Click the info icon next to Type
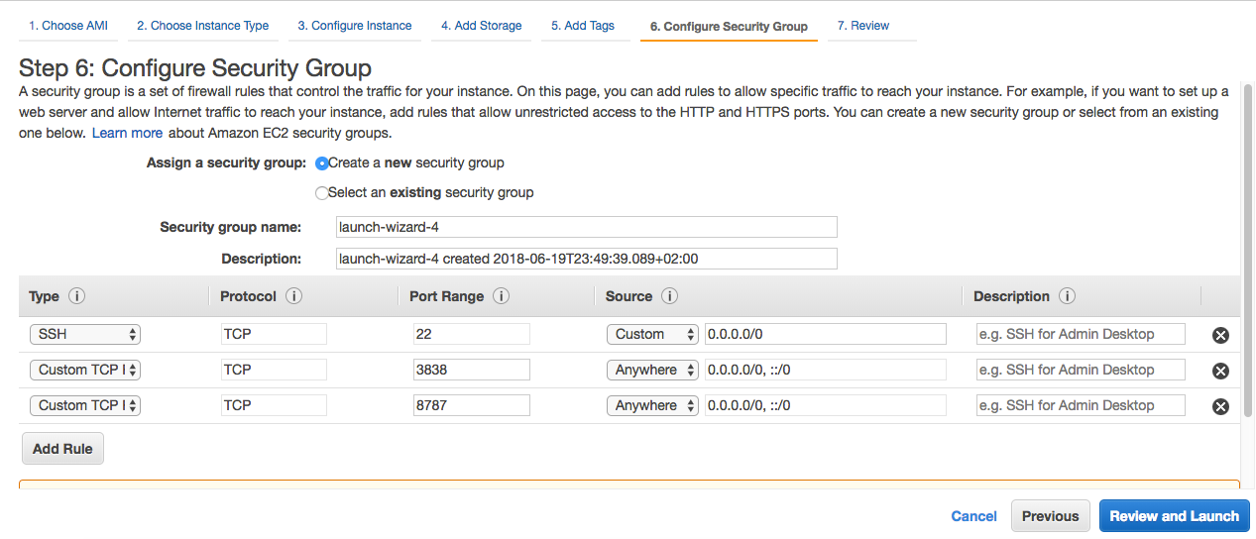The height and width of the screenshot is (539, 1256). [x=76, y=296]
